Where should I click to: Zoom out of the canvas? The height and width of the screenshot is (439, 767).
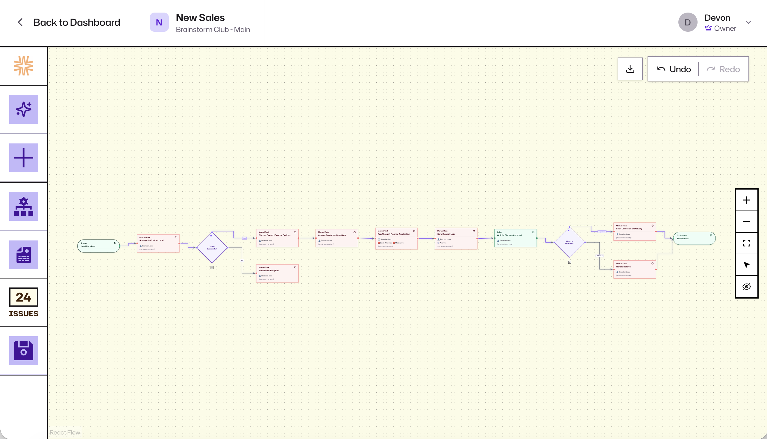747,222
